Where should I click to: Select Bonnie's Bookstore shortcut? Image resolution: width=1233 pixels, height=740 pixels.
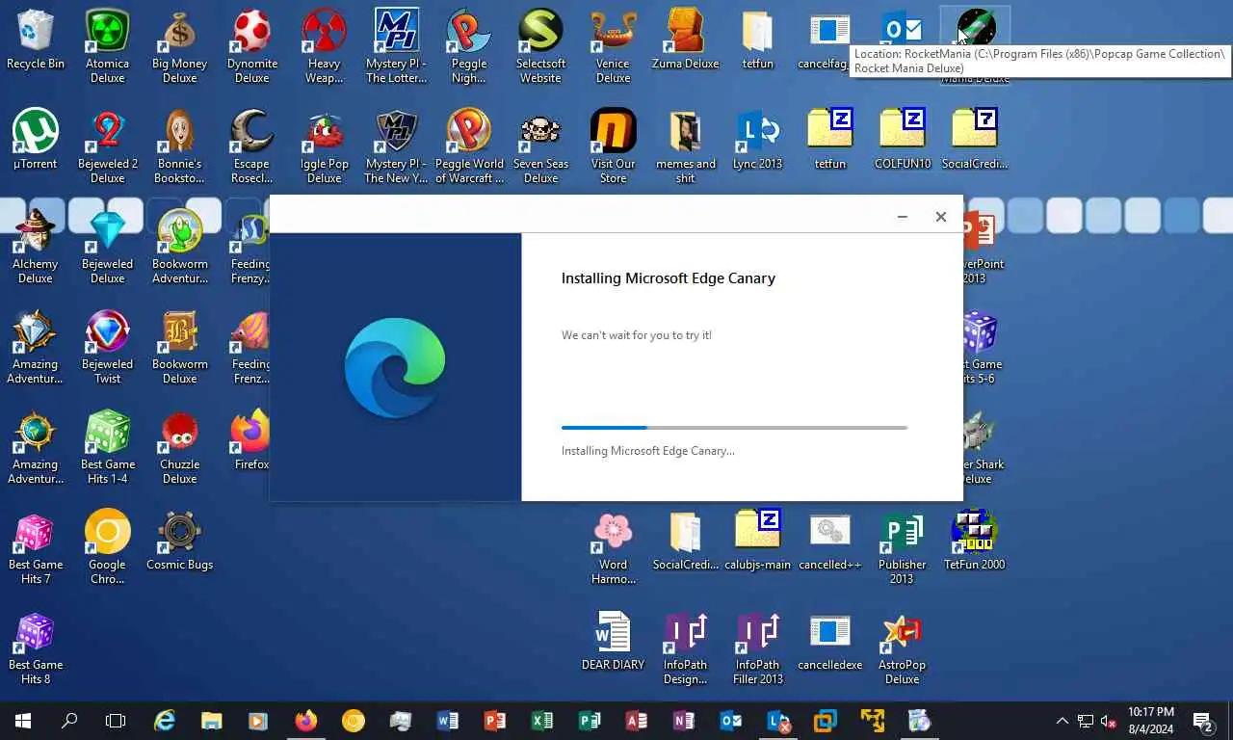pos(179,145)
